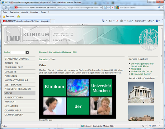Follow the Sitemap link
Screen dimensions: 165x129
point(43,52)
